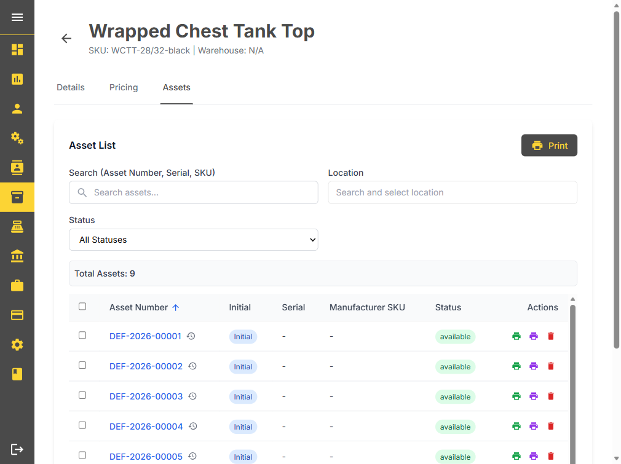Click the Wrapped Chest Tank Top title

click(x=202, y=31)
